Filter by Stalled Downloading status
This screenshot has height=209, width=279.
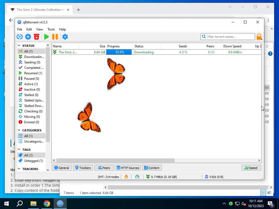(x=31, y=106)
